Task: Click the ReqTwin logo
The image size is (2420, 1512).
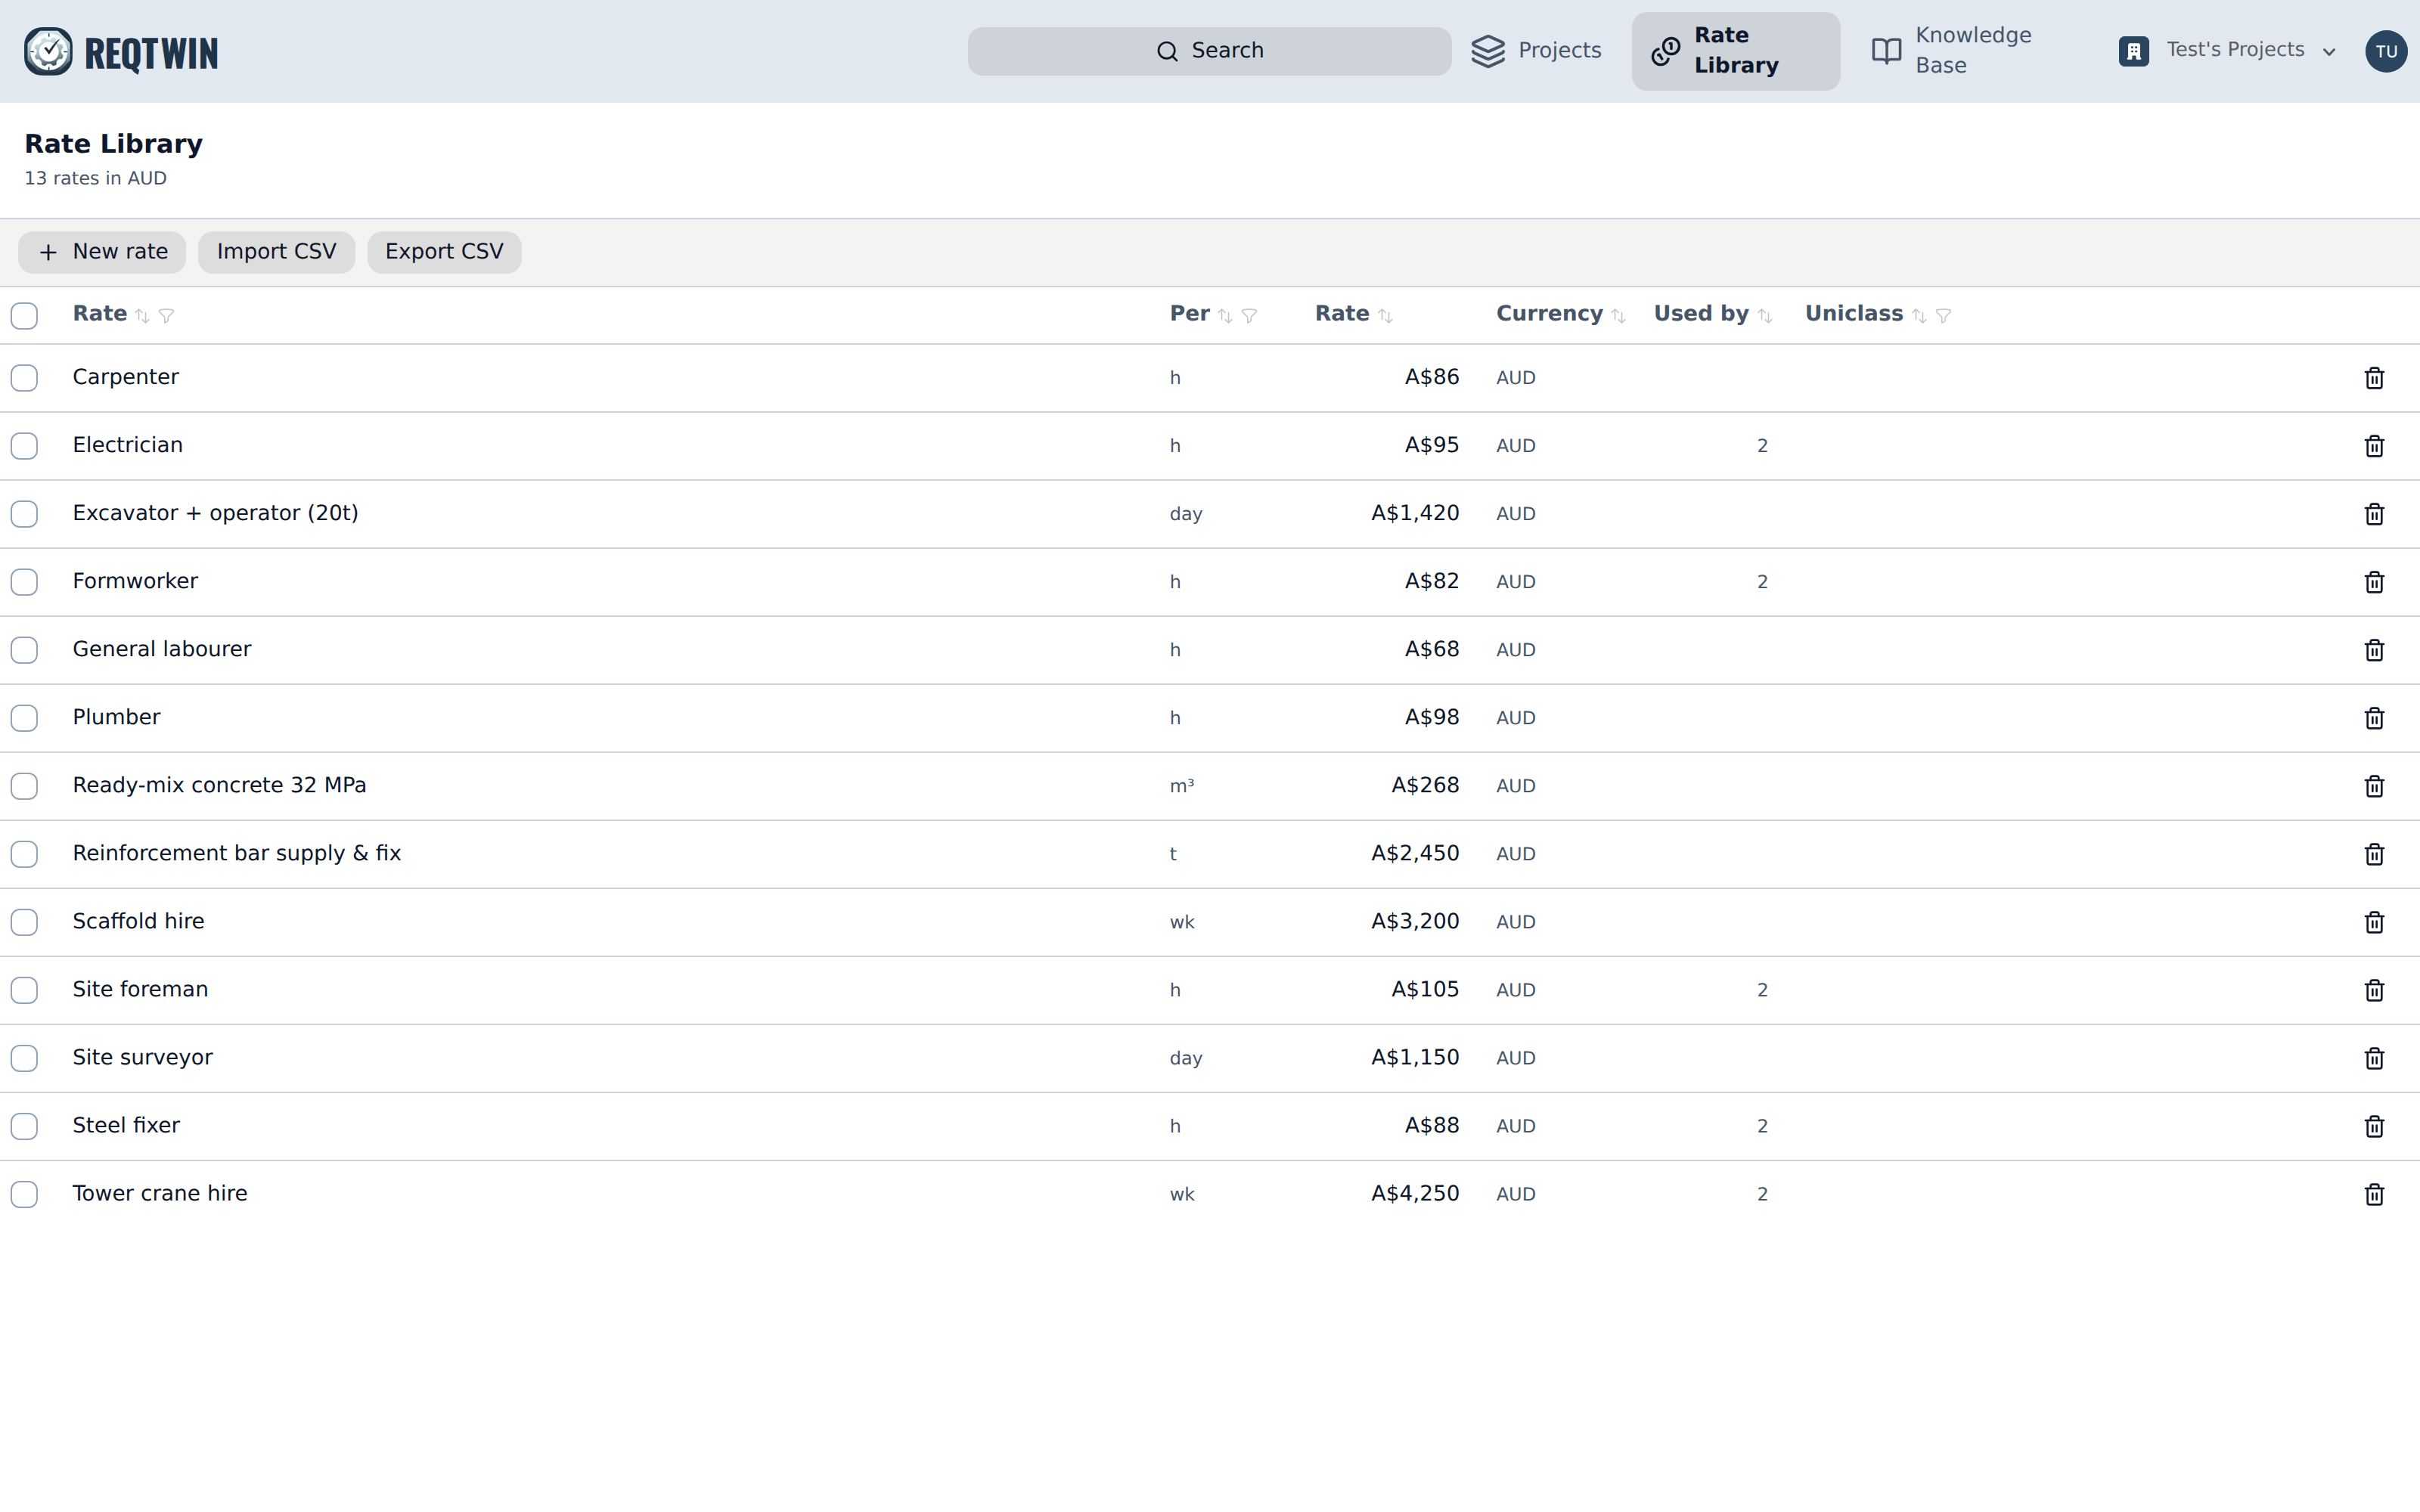Action: coord(121,52)
